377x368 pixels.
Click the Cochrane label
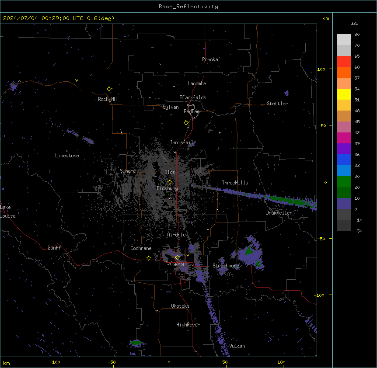tap(141, 248)
